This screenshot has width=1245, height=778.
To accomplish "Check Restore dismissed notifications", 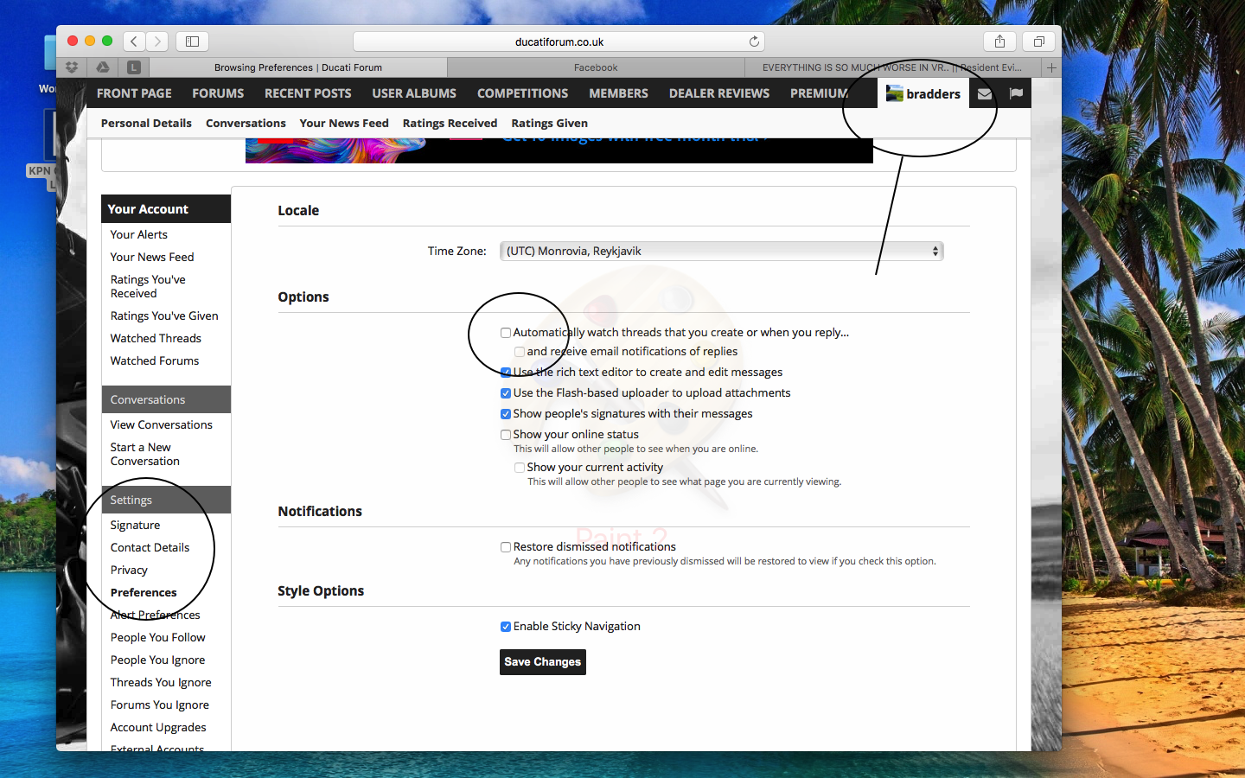I will coord(506,547).
